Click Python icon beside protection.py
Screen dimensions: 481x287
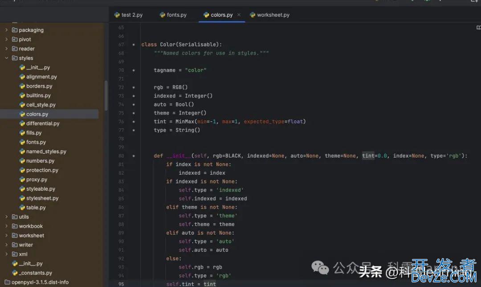pos(22,170)
